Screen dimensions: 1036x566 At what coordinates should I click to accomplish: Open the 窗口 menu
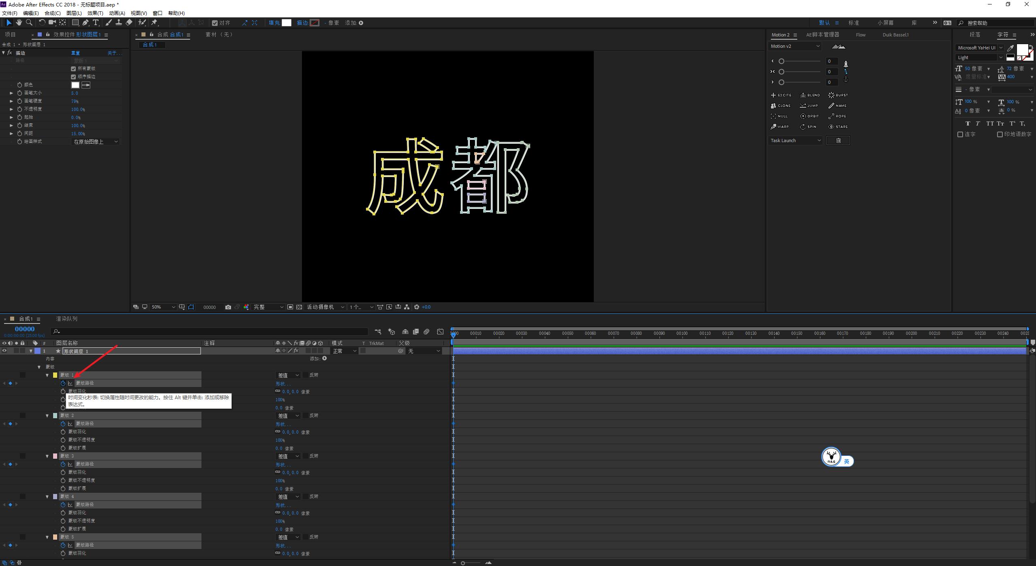(x=158, y=13)
